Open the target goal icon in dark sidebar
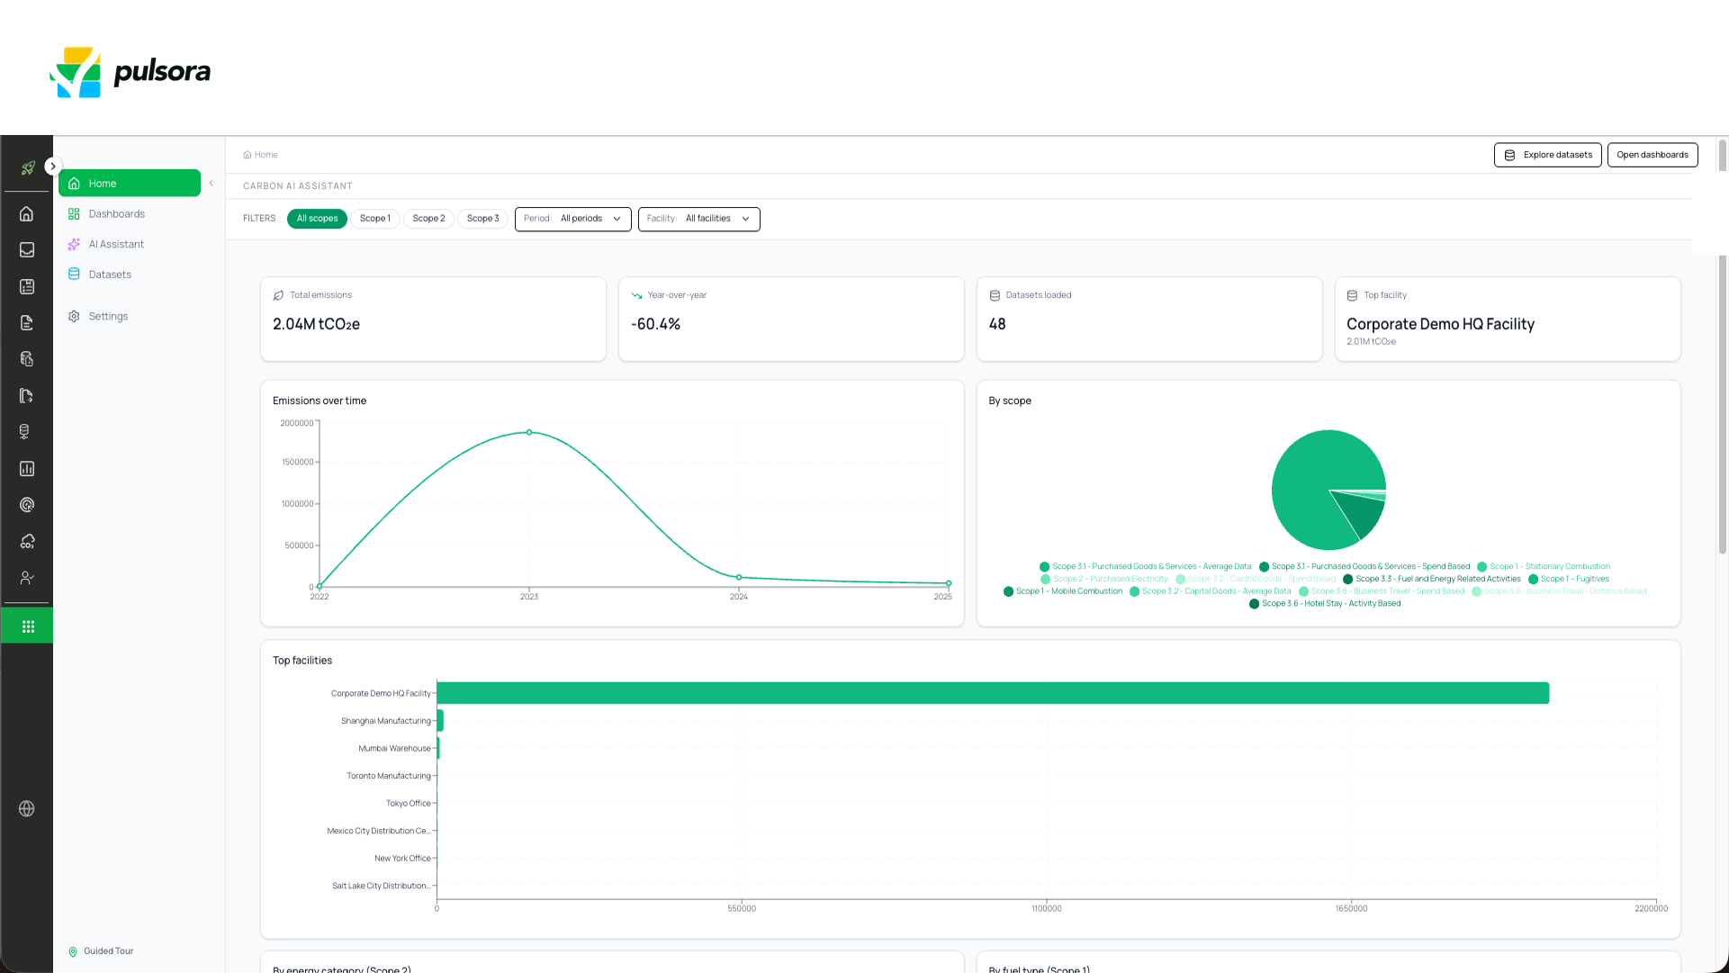 pos(27,505)
